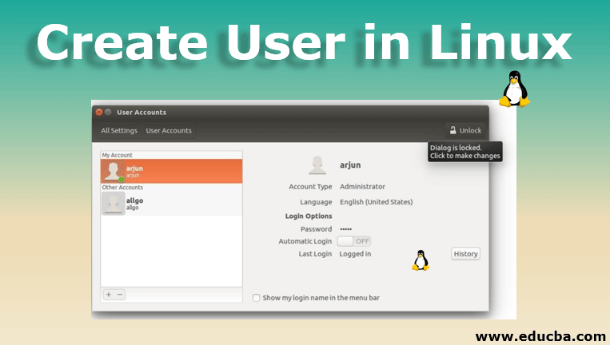
Task: Click the arjun name in details pane
Action: 350,165
